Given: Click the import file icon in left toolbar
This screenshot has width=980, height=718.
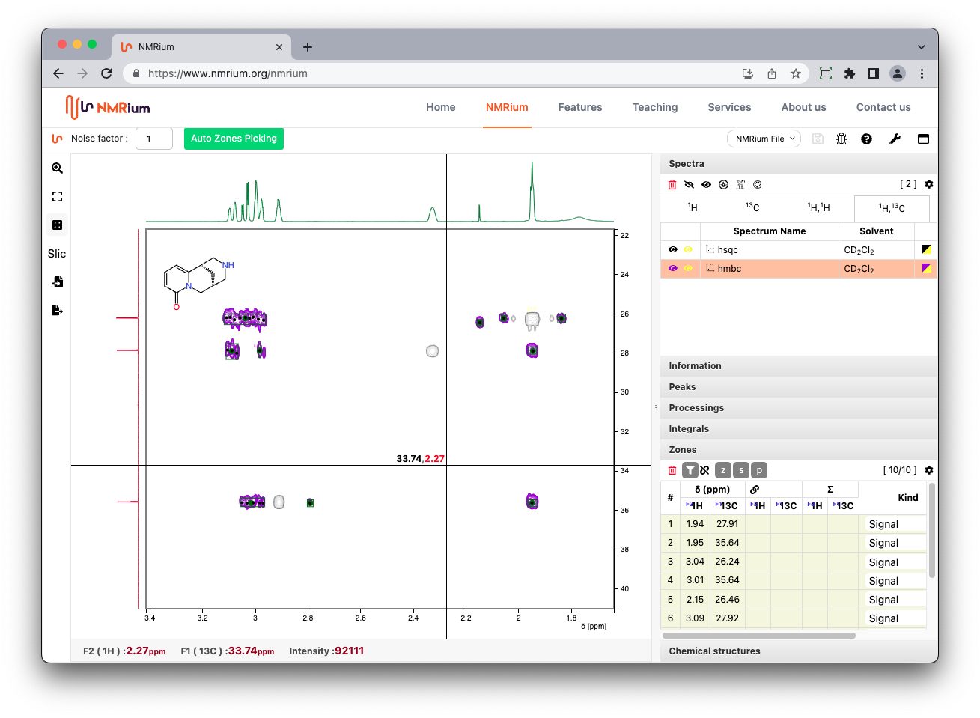Looking at the screenshot, I should [57, 282].
